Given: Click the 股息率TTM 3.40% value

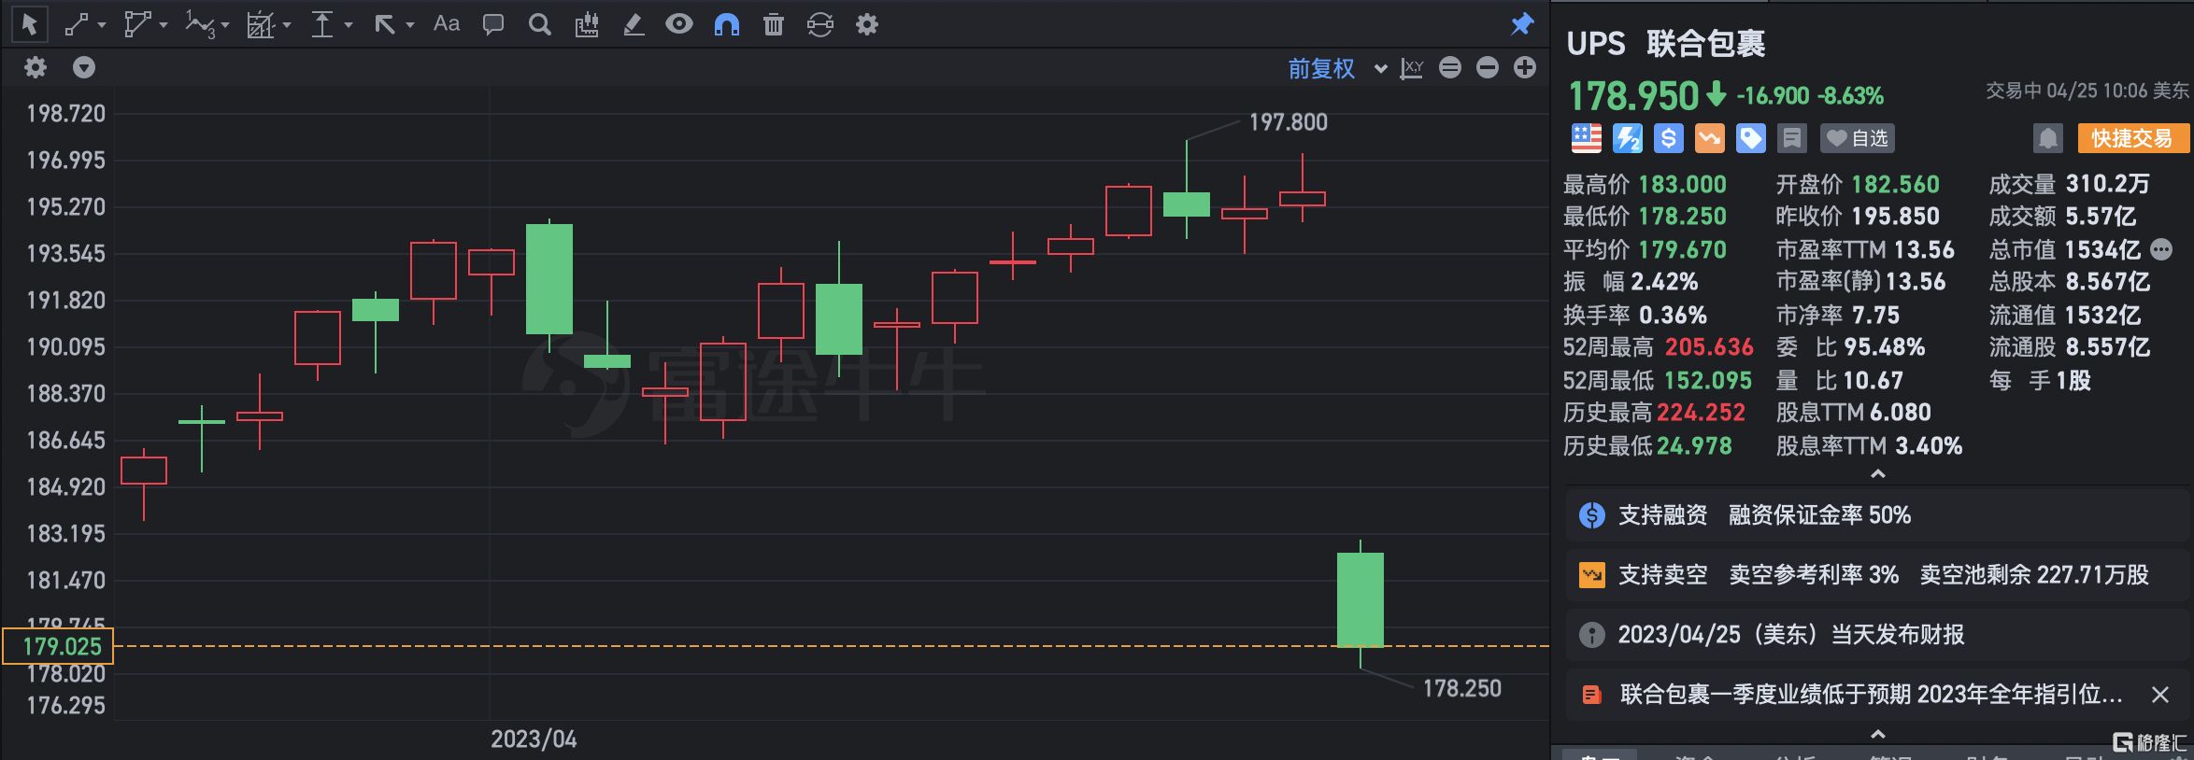Looking at the screenshot, I should 1929,446.
